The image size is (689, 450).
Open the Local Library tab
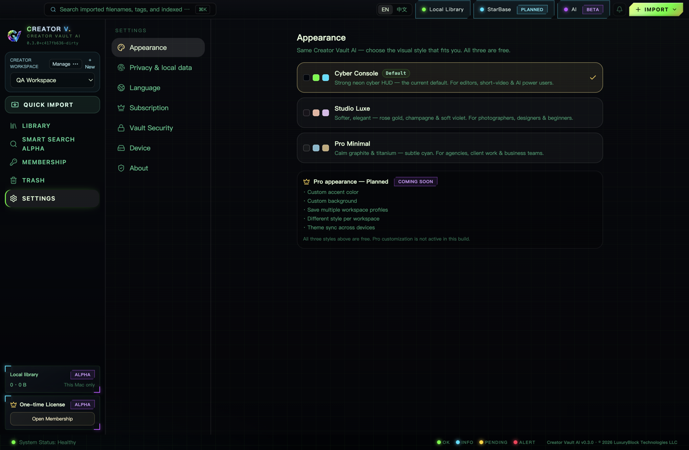tap(443, 10)
